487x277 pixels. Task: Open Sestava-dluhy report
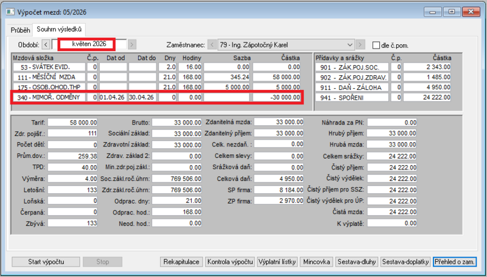[x=357, y=262]
